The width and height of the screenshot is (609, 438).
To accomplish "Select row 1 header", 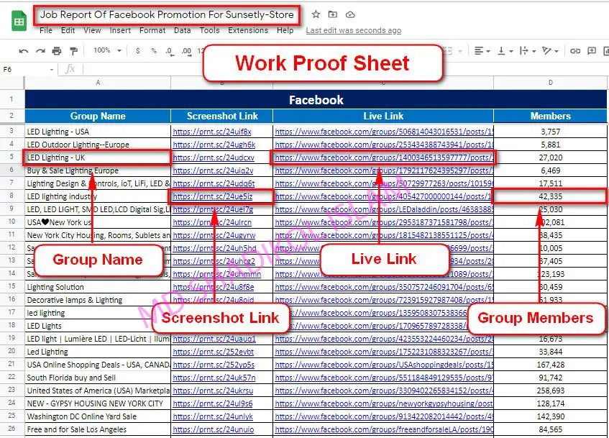I will [x=12, y=99].
